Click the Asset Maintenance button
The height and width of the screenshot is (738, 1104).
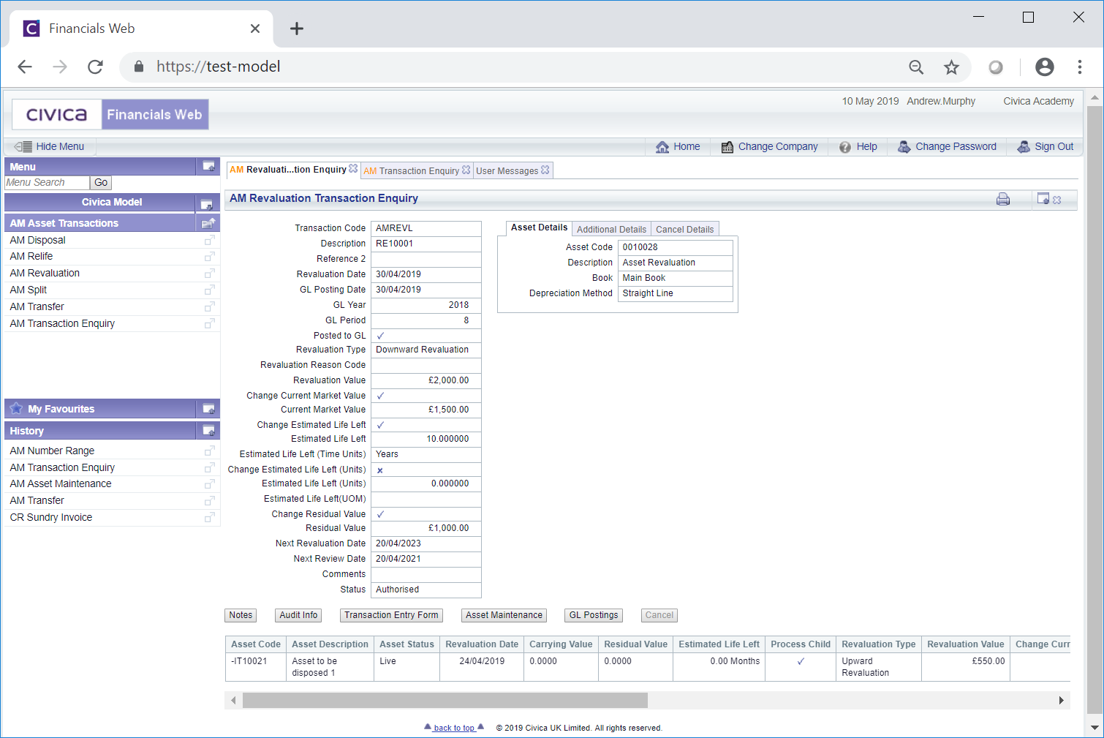tap(504, 615)
